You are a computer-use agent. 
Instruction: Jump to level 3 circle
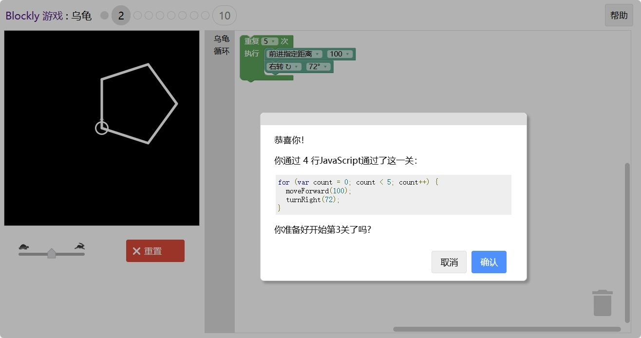pos(137,16)
